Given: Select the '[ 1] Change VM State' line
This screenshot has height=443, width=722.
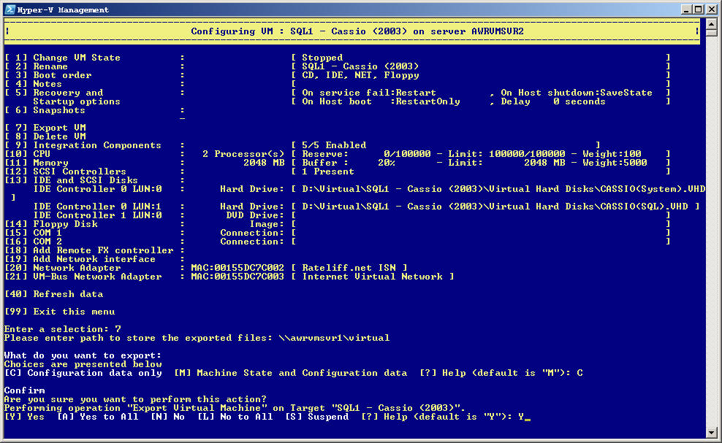Looking at the screenshot, I should pos(63,58).
